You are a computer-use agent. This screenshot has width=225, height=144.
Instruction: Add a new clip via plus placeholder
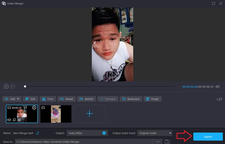(89, 114)
